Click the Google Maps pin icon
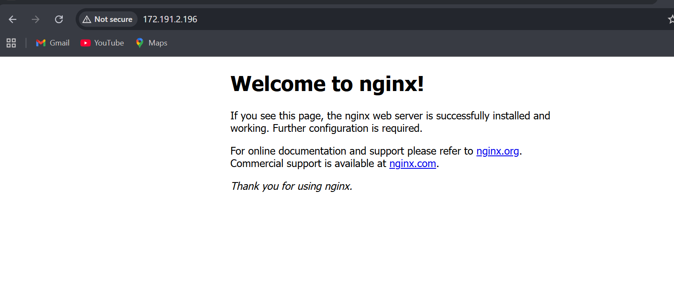674x298 pixels. click(140, 43)
